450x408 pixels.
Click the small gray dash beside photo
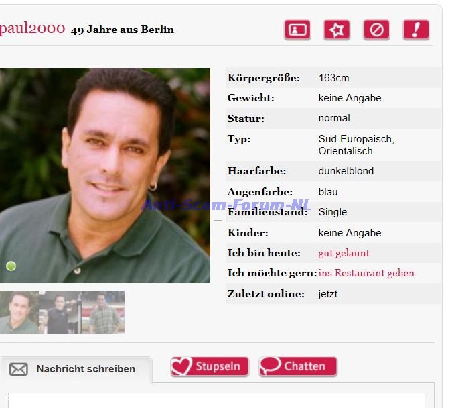click(x=218, y=220)
